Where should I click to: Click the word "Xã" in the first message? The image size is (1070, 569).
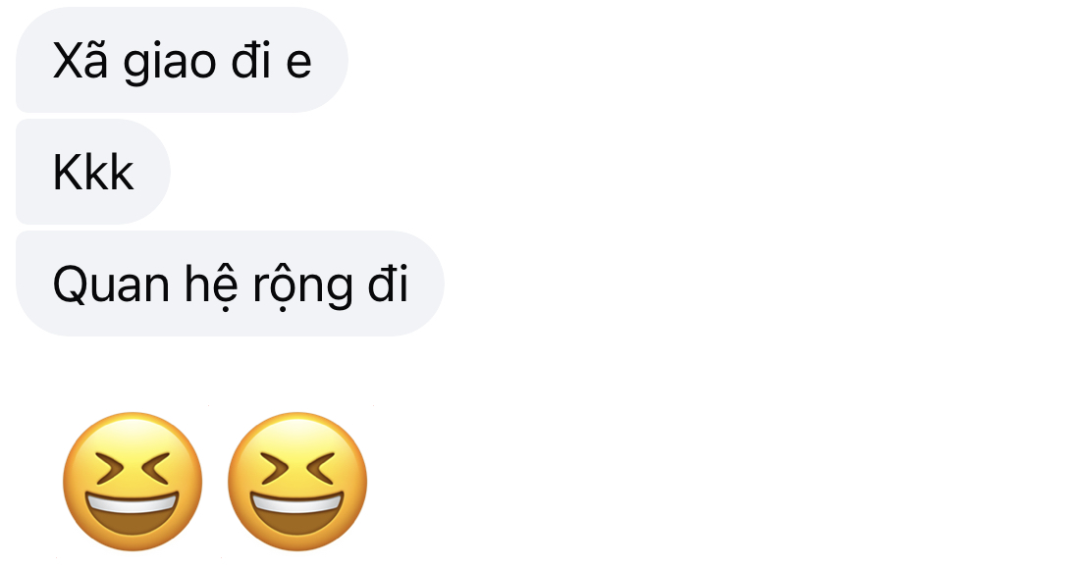tap(80, 60)
